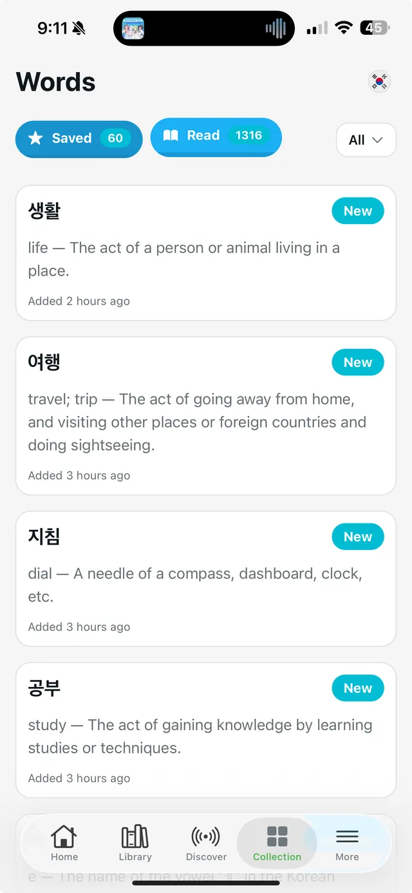412x893 pixels.
Task: Expand the 여행 word card
Action: click(x=206, y=415)
